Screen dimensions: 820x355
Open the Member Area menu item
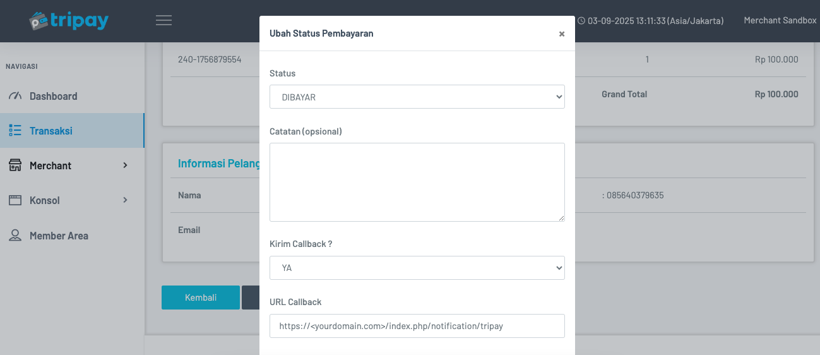click(x=59, y=236)
